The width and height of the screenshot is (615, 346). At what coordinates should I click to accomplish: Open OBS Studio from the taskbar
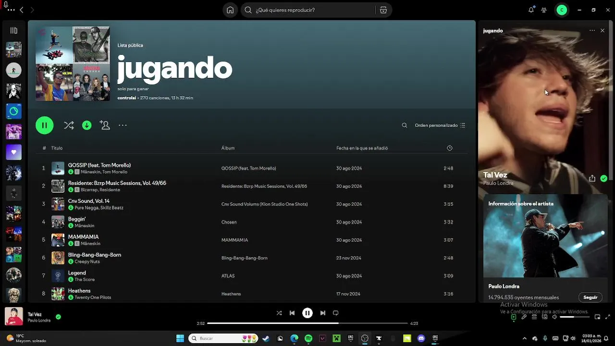365,338
